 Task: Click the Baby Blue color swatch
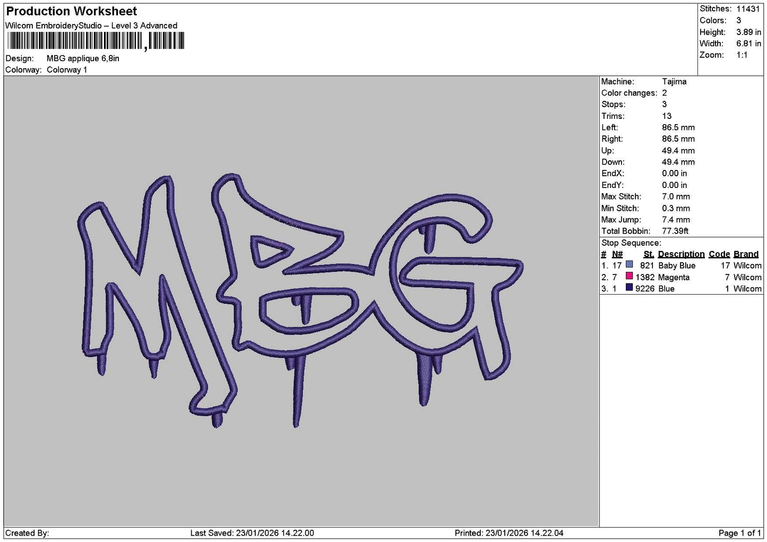tap(630, 264)
